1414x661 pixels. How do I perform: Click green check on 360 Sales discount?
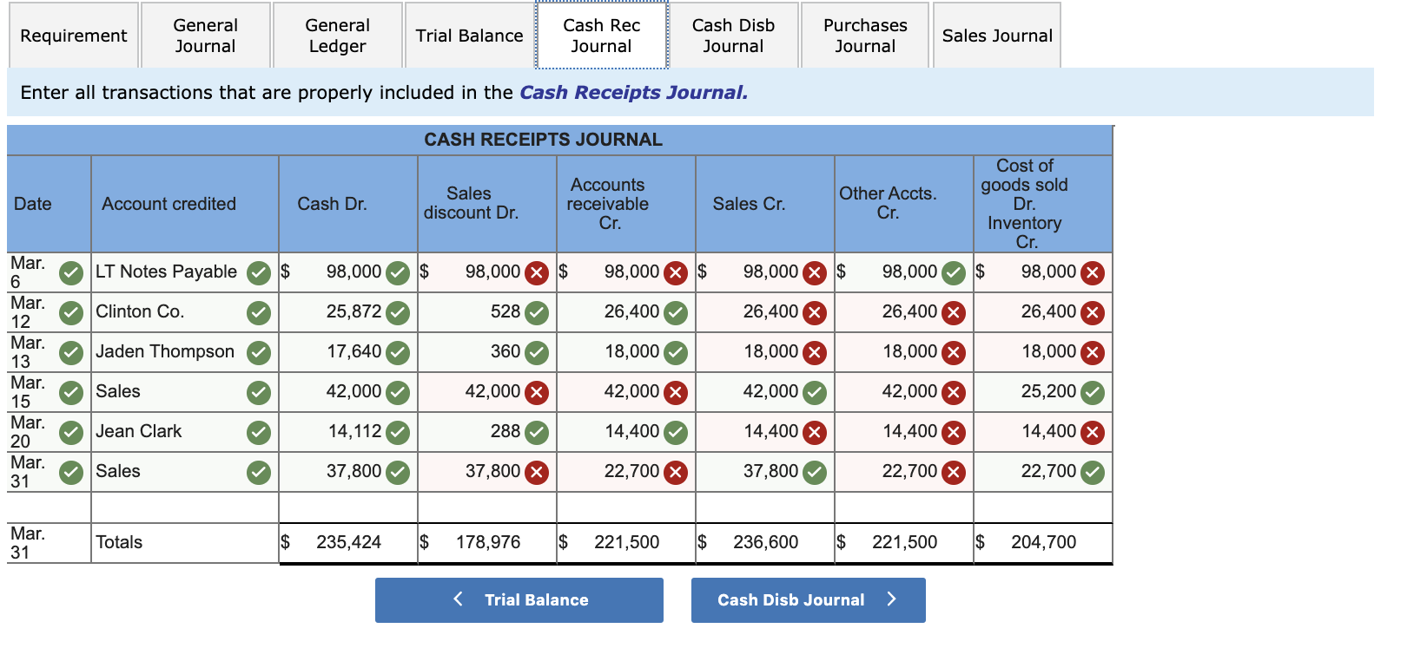coord(537,353)
